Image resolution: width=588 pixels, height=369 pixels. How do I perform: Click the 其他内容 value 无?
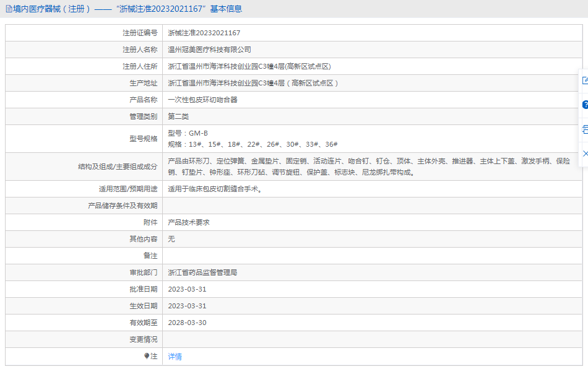pyautogui.click(x=171, y=239)
